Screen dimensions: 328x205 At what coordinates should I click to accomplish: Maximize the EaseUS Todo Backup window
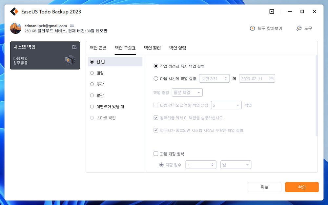coord(302,11)
